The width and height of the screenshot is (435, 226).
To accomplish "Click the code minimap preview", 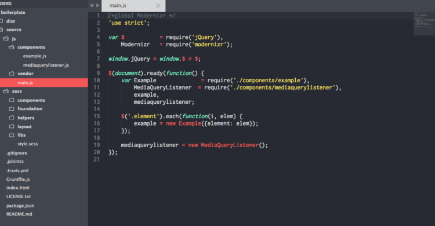I will [x=424, y=24].
